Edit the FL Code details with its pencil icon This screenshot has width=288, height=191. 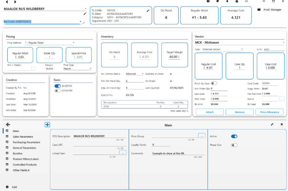click(x=148, y=11)
